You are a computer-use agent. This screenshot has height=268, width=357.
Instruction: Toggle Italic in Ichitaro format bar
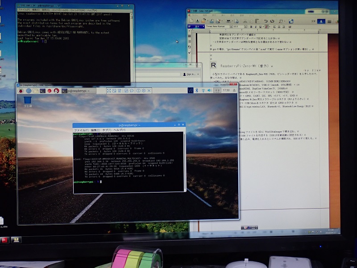256,27
